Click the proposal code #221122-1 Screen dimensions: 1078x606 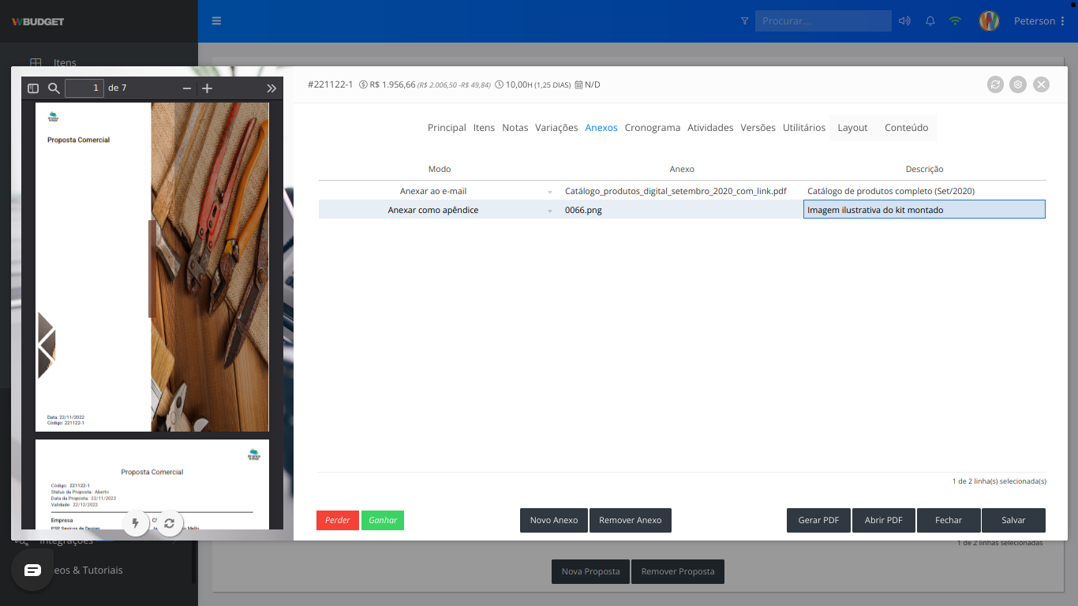(330, 84)
